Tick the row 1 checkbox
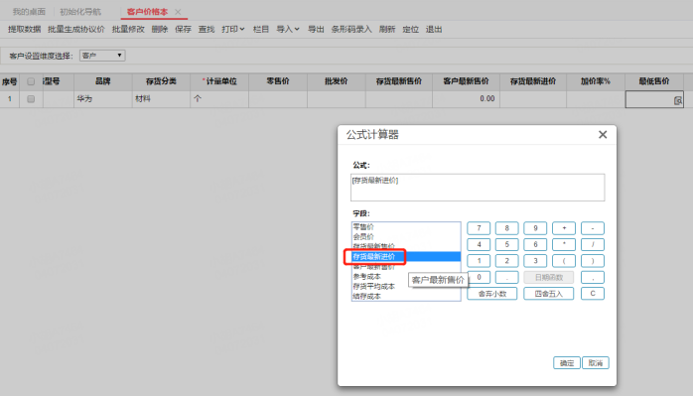The height and width of the screenshot is (397, 693). tap(31, 99)
